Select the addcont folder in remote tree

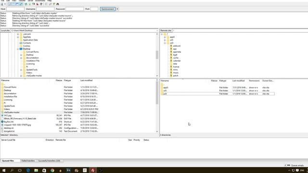pos(177,46)
